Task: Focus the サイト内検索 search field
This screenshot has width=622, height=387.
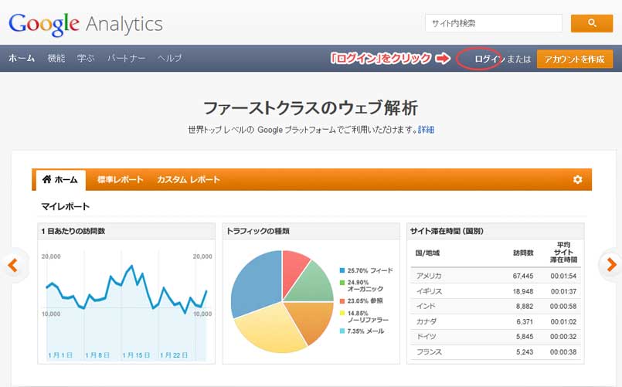Action: click(x=494, y=23)
